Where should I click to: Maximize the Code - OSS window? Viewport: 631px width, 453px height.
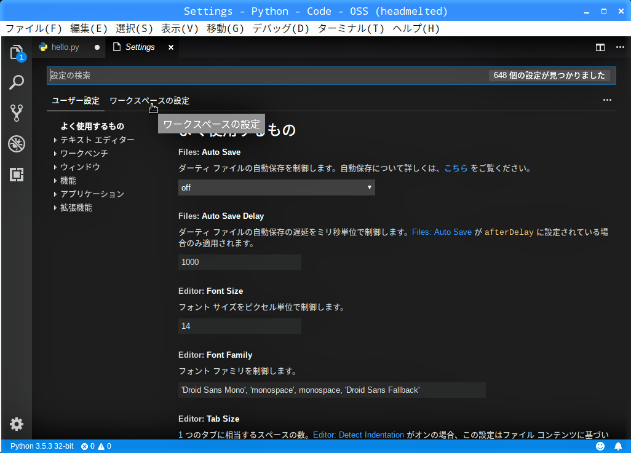tap(604, 11)
